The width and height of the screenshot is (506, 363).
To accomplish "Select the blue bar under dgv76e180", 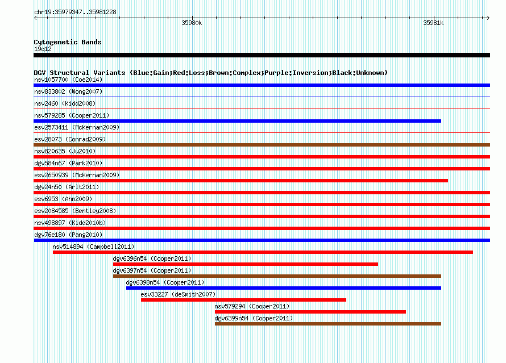I will coord(262,240).
